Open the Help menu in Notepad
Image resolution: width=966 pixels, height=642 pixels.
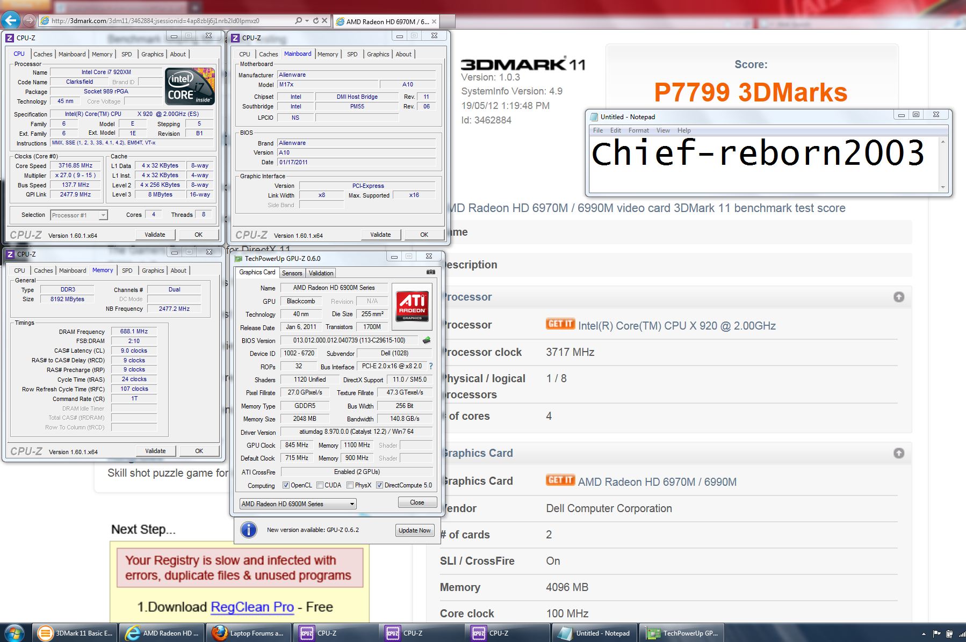[684, 130]
